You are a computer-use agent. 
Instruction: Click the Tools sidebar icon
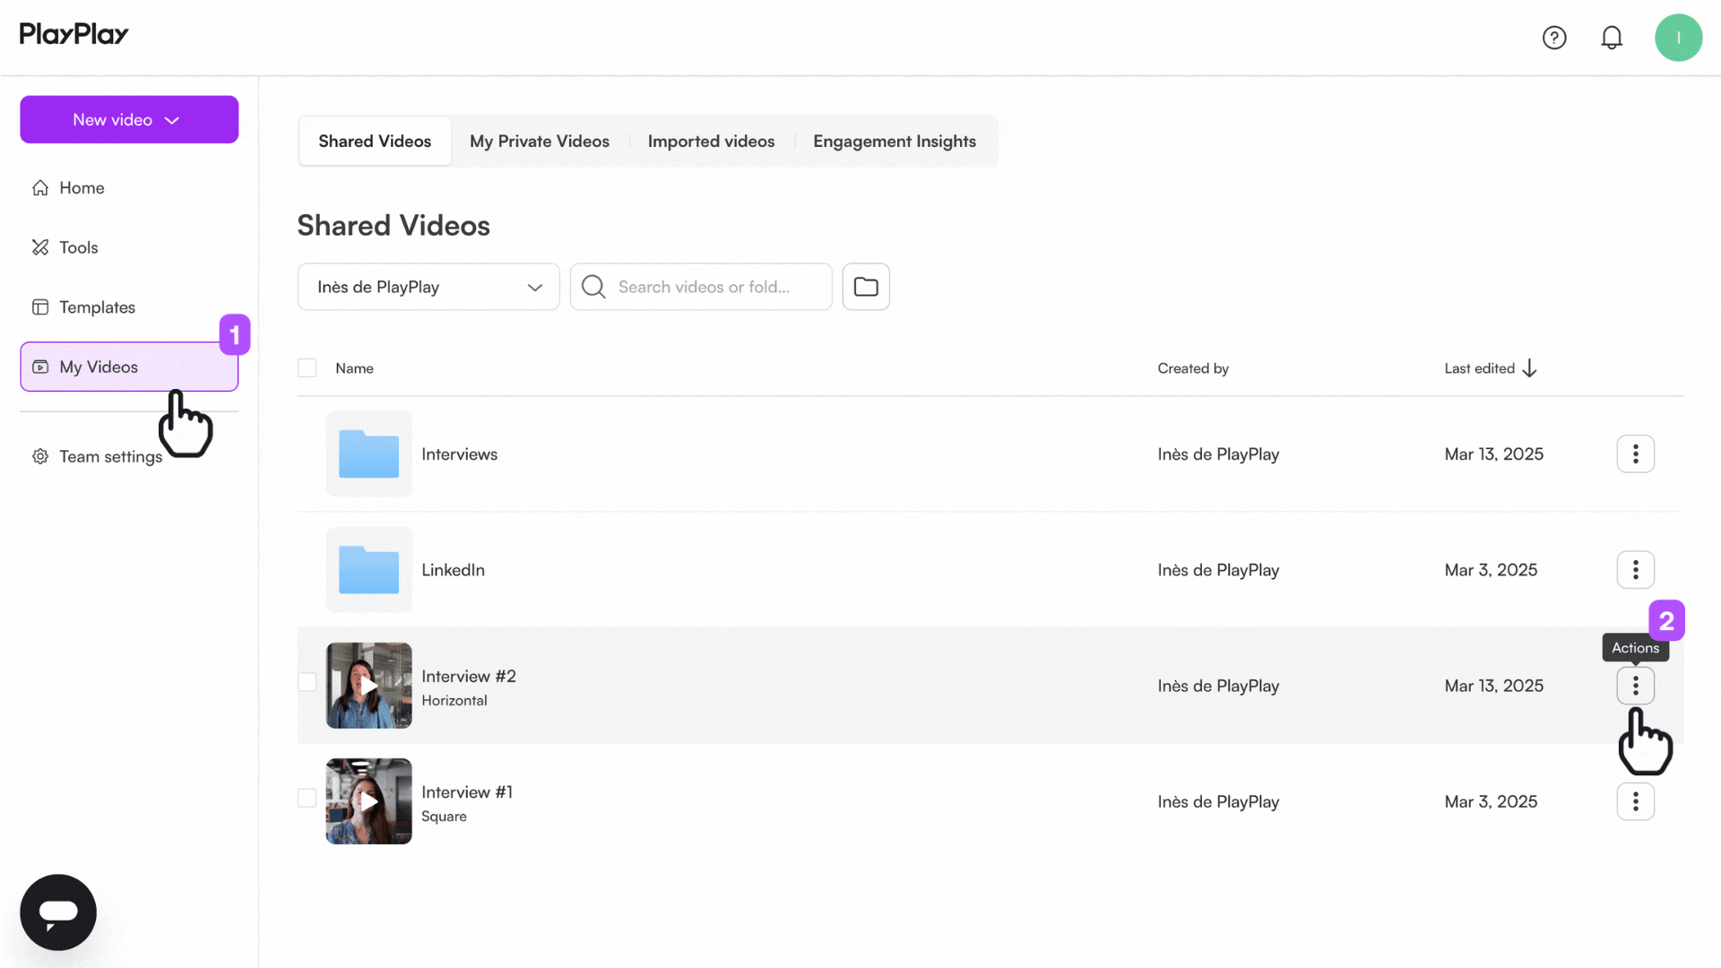(x=40, y=247)
